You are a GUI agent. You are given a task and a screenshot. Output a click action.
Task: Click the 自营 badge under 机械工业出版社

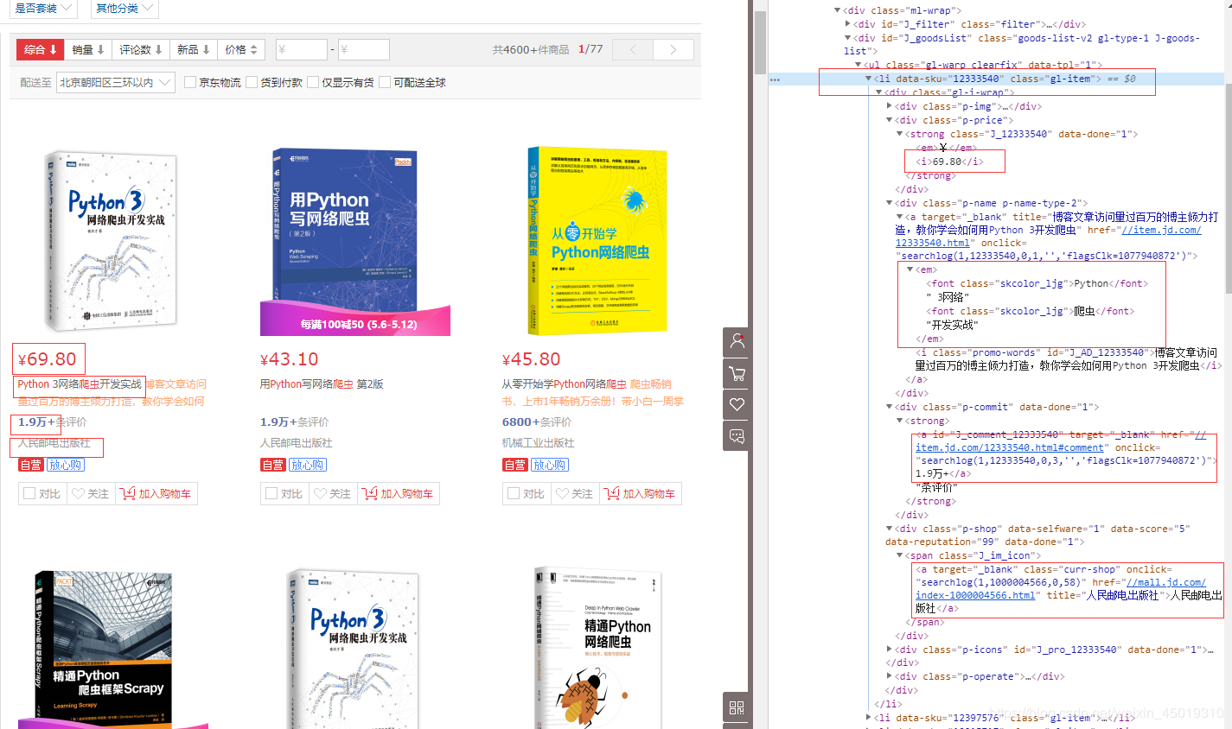[514, 465]
